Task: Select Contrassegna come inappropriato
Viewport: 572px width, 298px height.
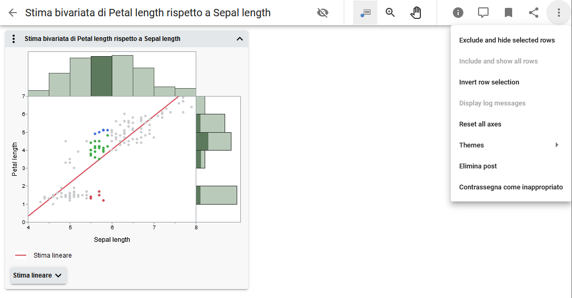Action: pyautogui.click(x=511, y=187)
